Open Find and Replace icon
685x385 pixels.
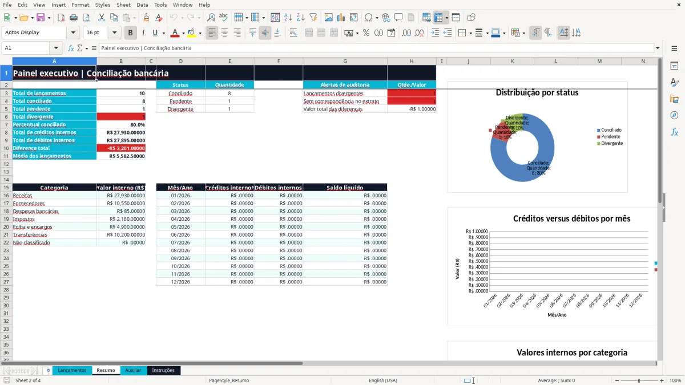211,18
